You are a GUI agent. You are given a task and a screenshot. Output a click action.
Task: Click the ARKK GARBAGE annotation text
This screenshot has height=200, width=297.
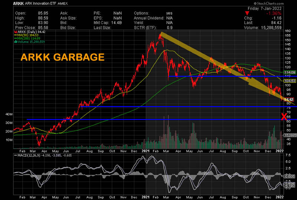pyautogui.click(x=62, y=58)
